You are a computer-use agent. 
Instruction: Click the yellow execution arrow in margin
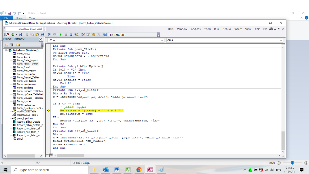49,111
